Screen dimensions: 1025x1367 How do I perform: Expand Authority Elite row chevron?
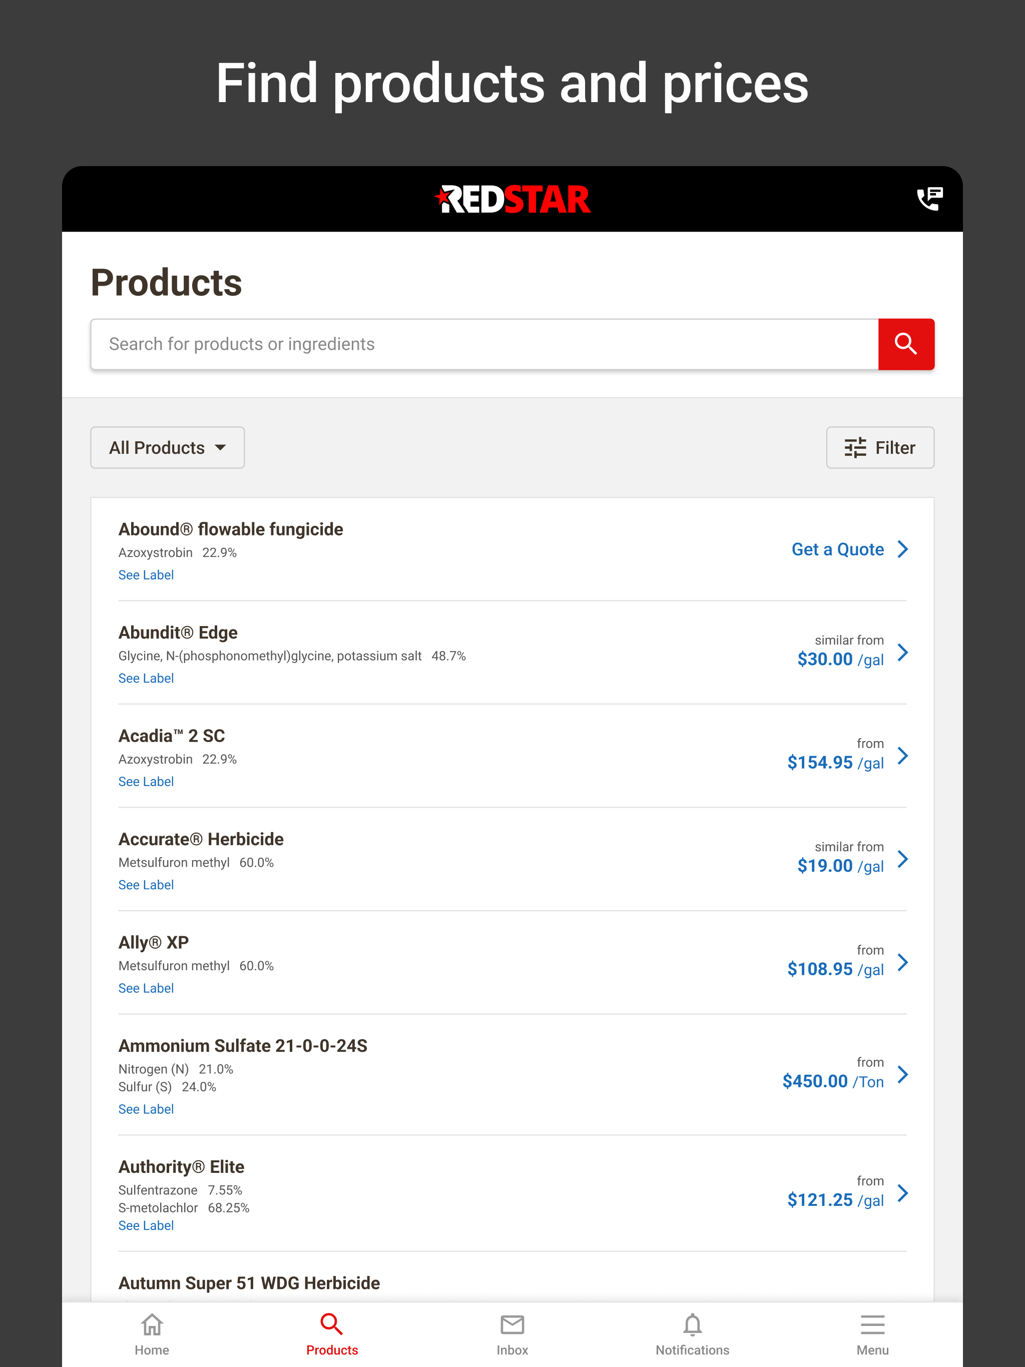pos(902,1193)
